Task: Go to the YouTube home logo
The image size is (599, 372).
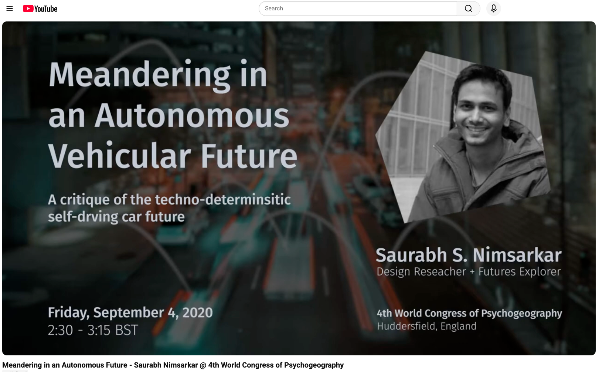Action: pos(40,9)
